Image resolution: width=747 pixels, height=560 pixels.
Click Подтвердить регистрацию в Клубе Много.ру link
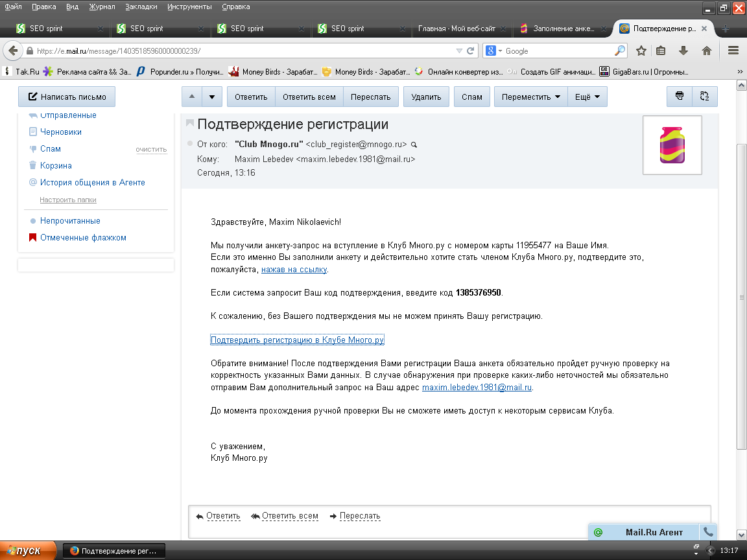point(297,340)
